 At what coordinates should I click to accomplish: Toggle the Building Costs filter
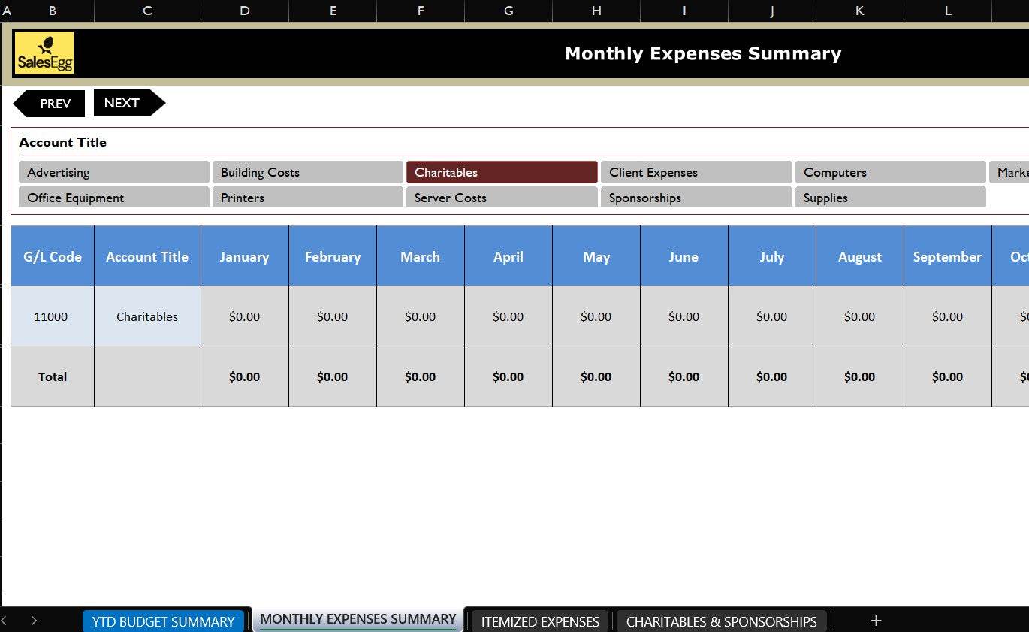[307, 172]
